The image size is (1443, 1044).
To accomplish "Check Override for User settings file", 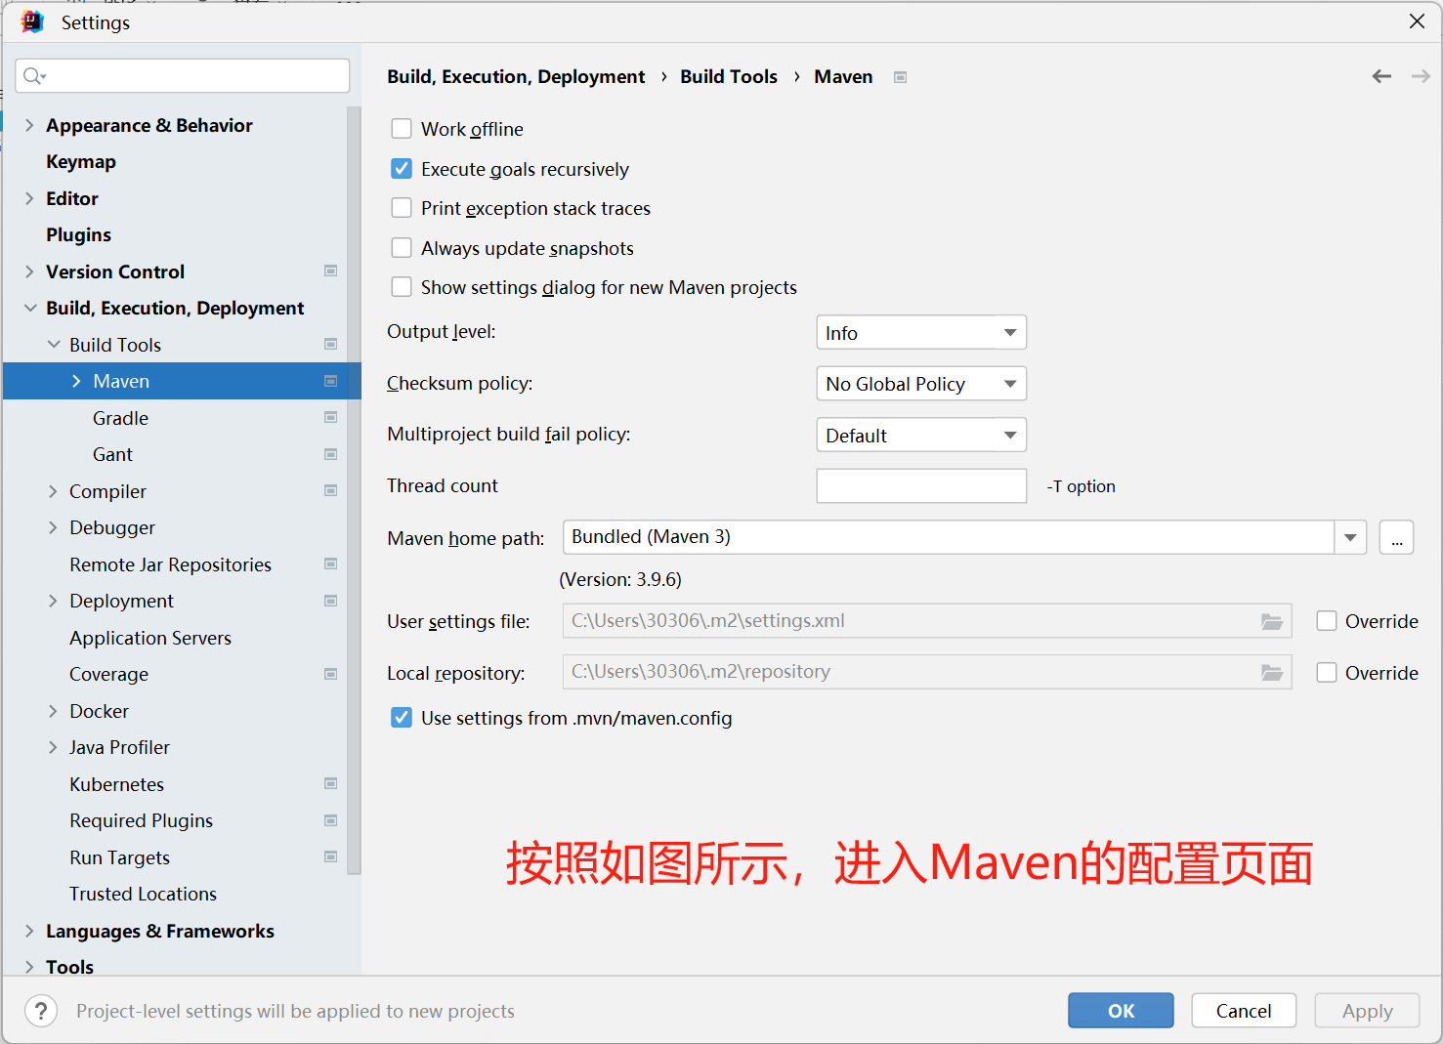I will (x=1327, y=621).
